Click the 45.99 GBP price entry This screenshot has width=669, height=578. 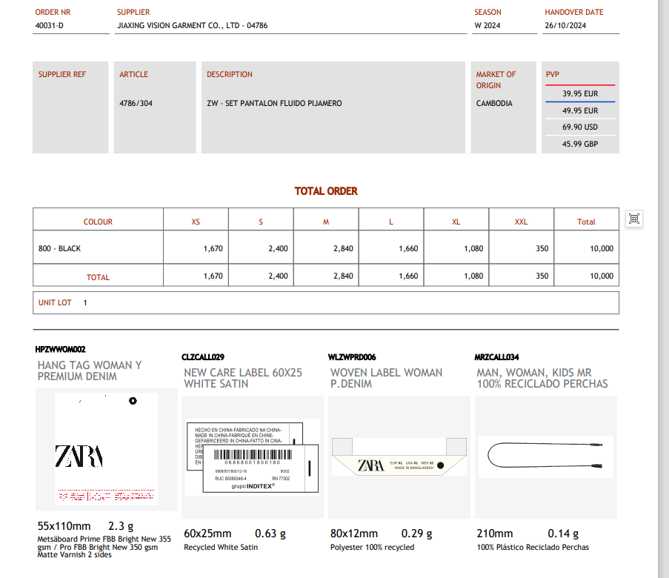pos(580,144)
